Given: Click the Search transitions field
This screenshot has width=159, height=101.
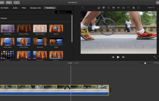Looking at the screenshot, I should pyautogui.click(x=63, y=12).
